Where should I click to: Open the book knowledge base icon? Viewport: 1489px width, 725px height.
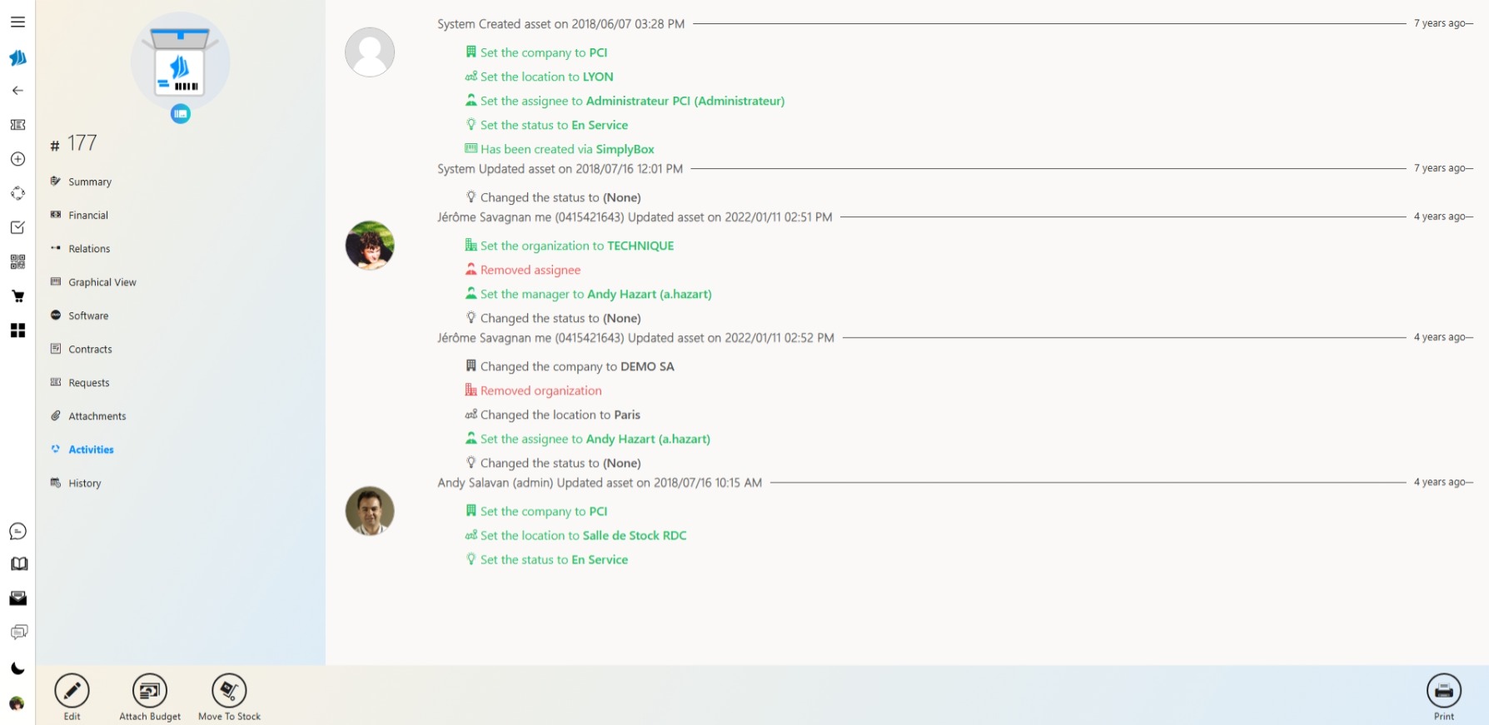pyautogui.click(x=18, y=564)
